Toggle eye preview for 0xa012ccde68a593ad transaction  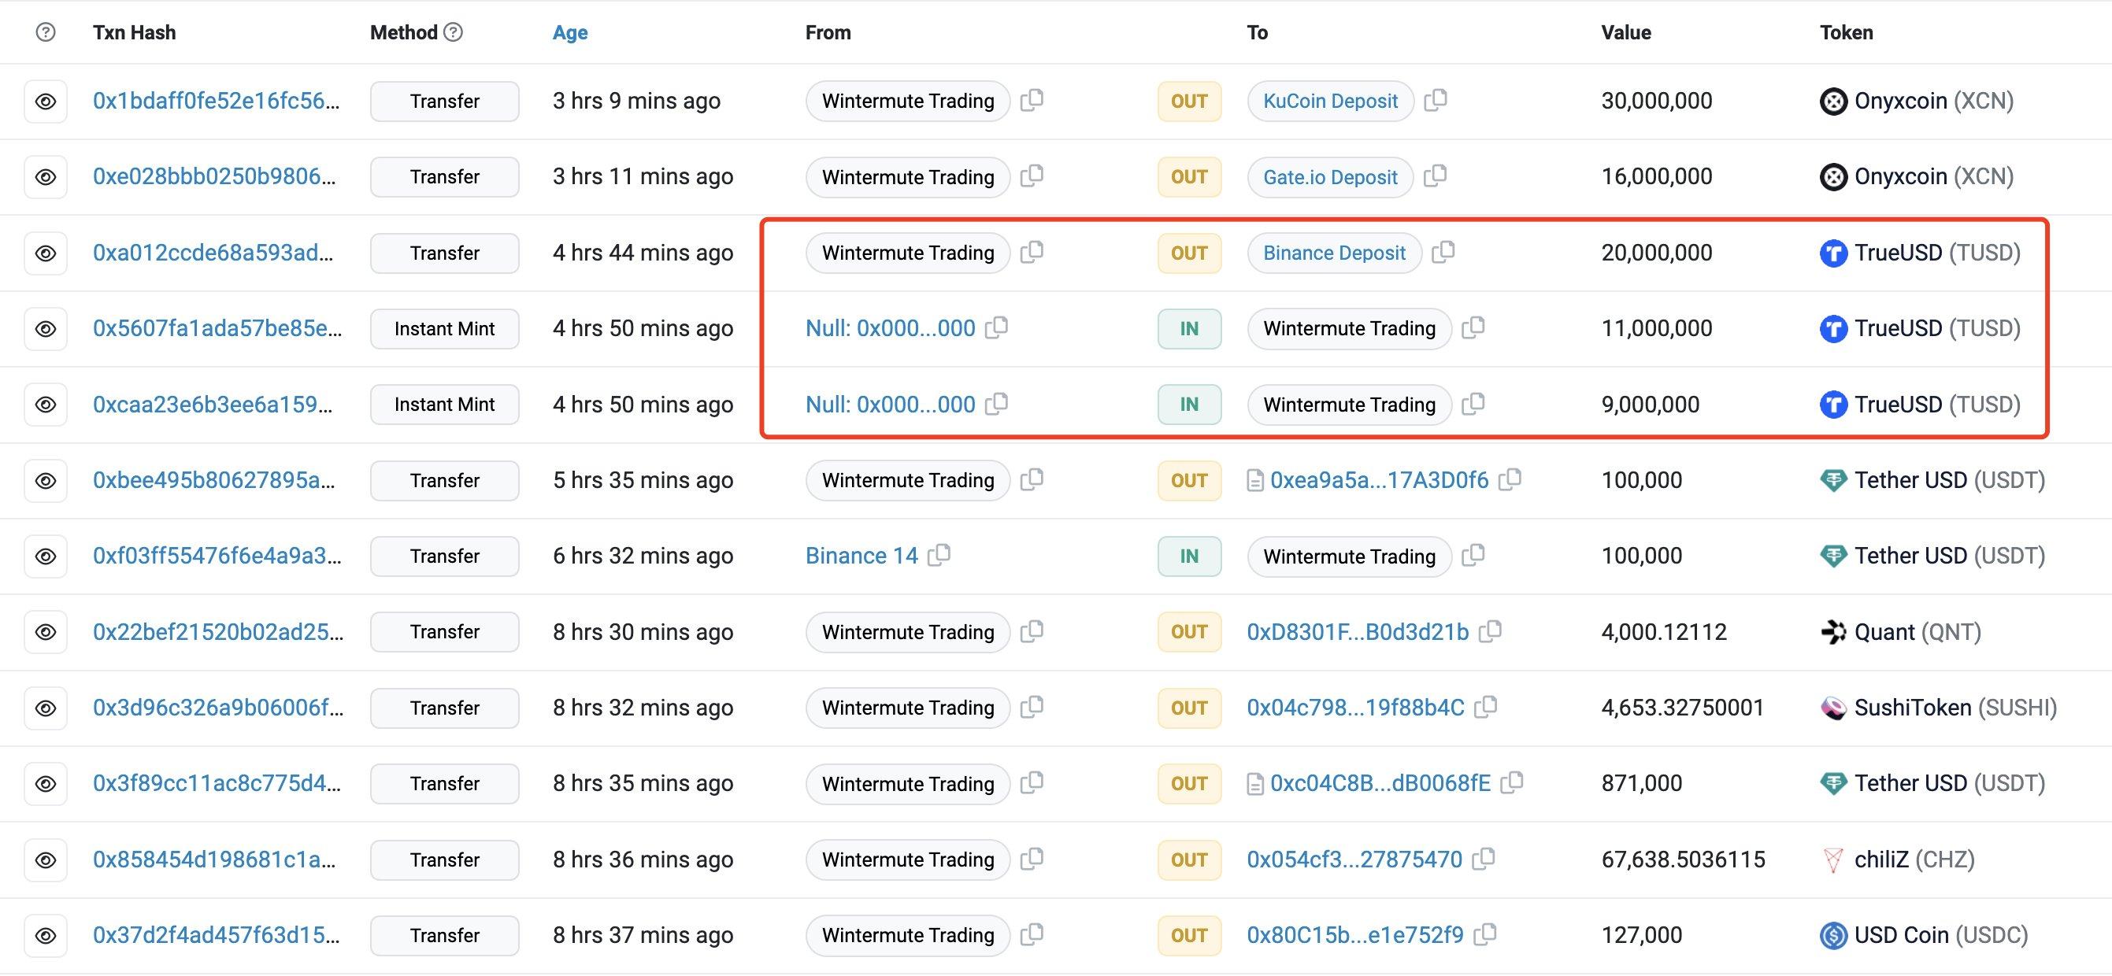[x=46, y=253]
